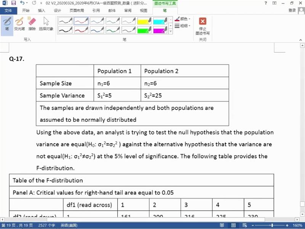This screenshot has width=305, height=229.
Task: Click the user account avatar
Action: [x=301, y=11]
